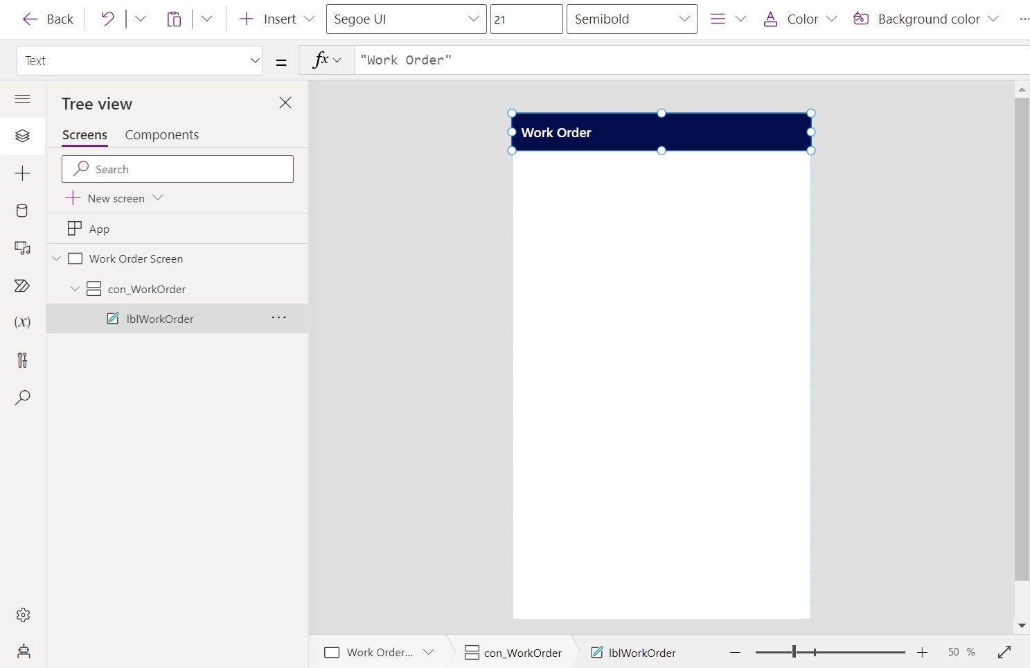Expand the Background color dropdown arrow

coord(993,19)
